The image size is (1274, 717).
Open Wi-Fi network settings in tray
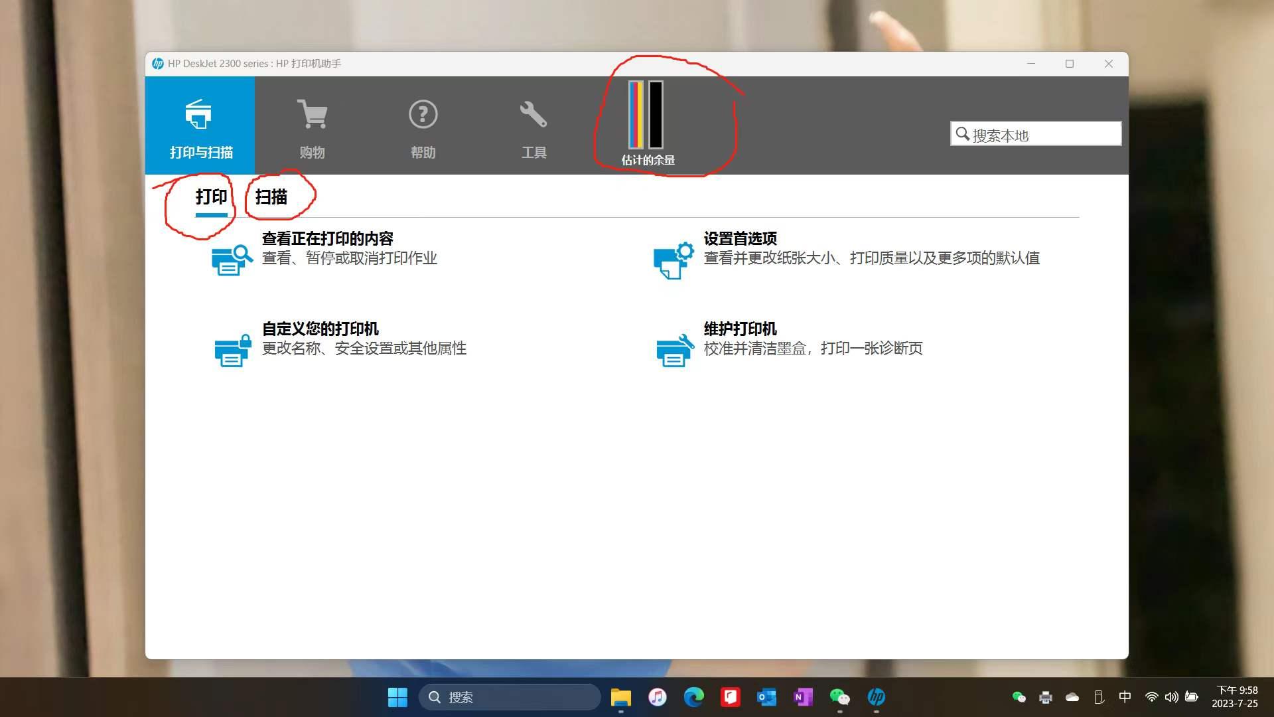click(x=1152, y=697)
